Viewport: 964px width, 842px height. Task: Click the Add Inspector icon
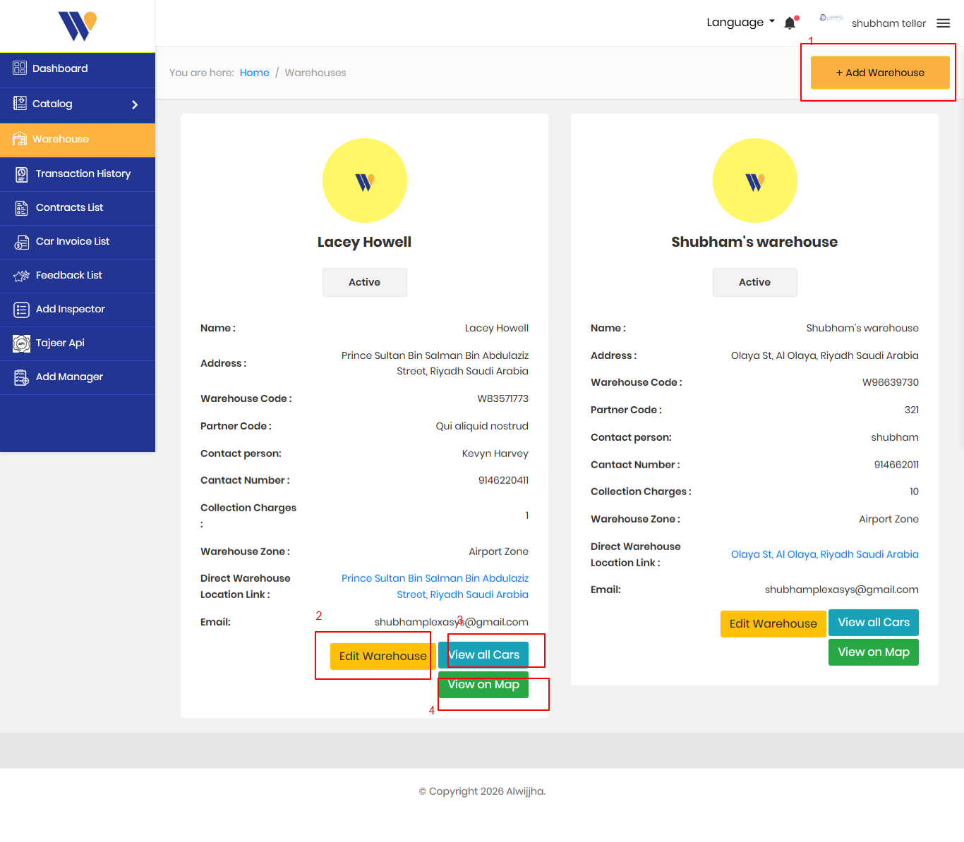coord(21,310)
